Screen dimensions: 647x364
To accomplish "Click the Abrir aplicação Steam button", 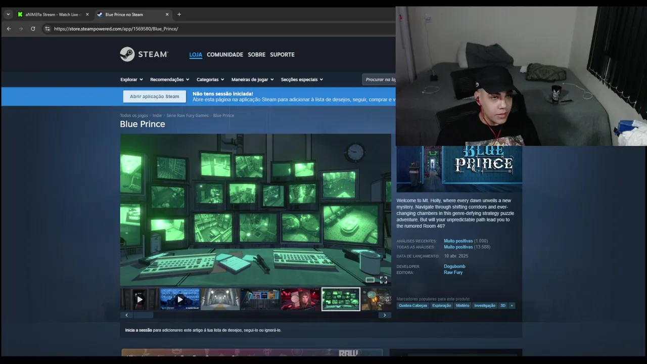I will (x=154, y=97).
